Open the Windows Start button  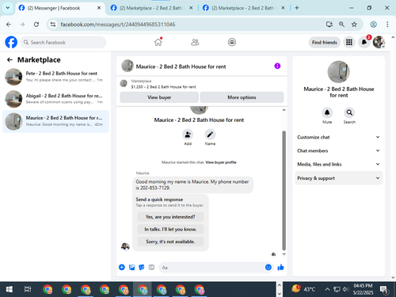(x=9, y=289)
